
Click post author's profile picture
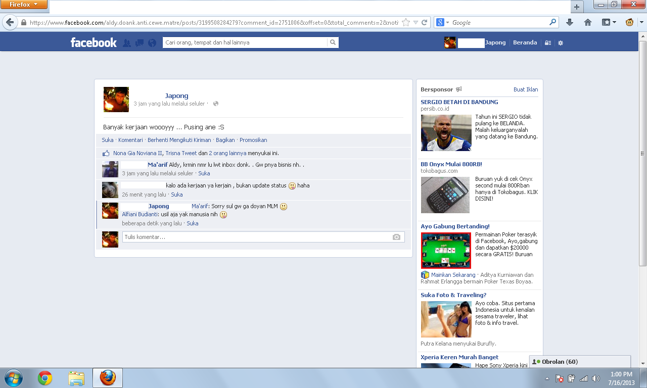116,100
